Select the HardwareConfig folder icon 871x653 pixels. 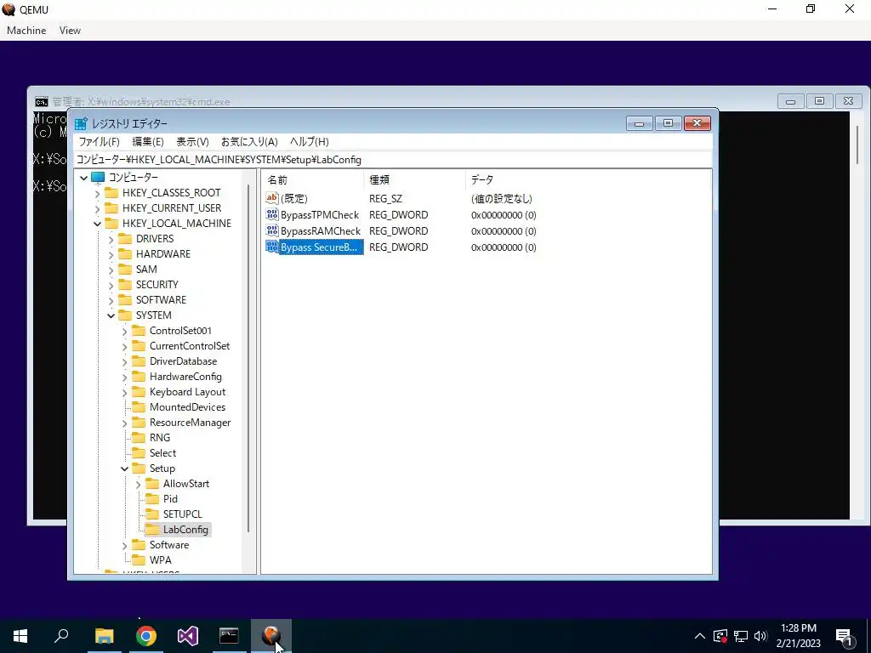point(139,377)
